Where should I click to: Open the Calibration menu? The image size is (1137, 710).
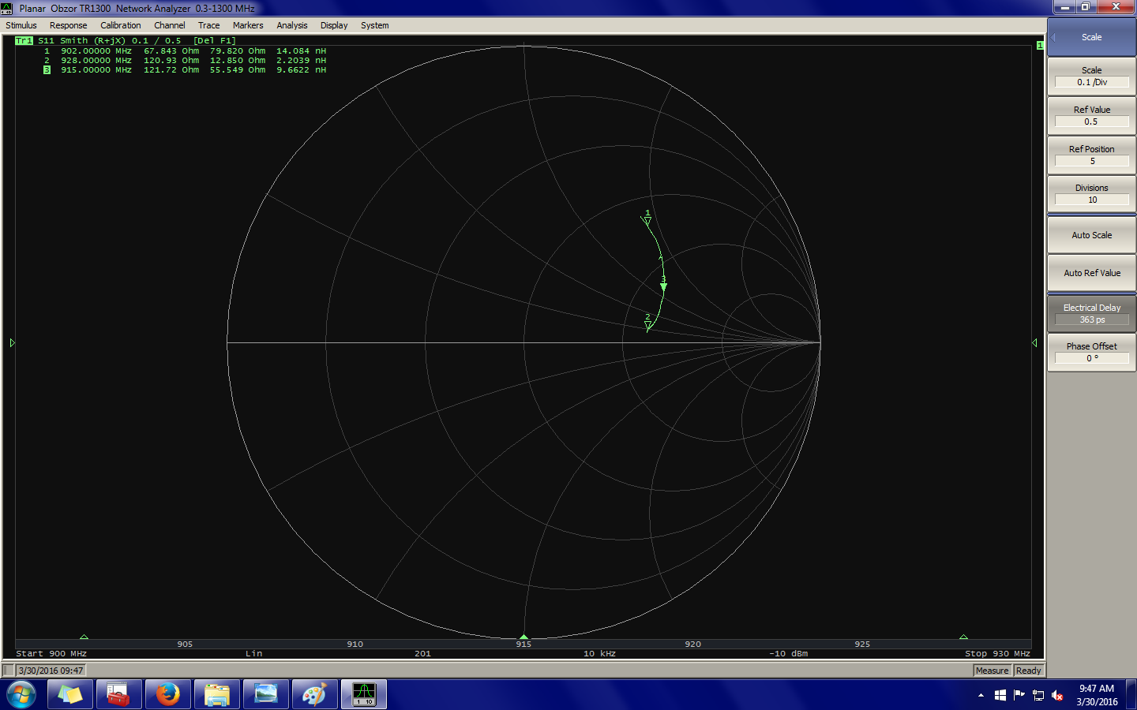[x=120, y=25]
